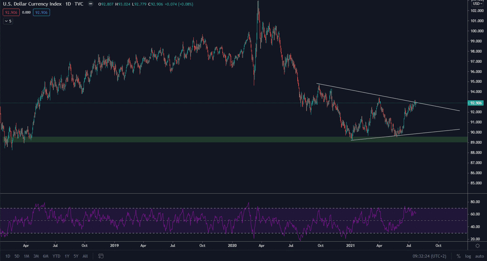Click the 92.906 current price axis label
The image size is (487, 261).
click(476, 103)
